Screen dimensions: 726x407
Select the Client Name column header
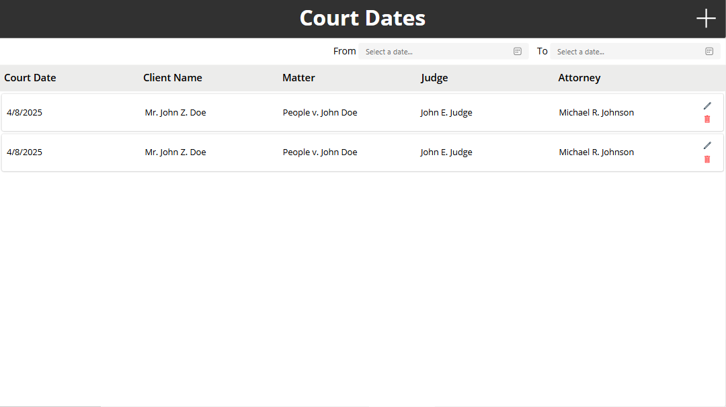click(173, 78)
